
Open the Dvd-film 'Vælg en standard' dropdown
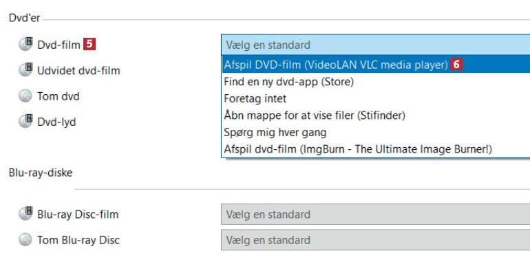point(376,45)
